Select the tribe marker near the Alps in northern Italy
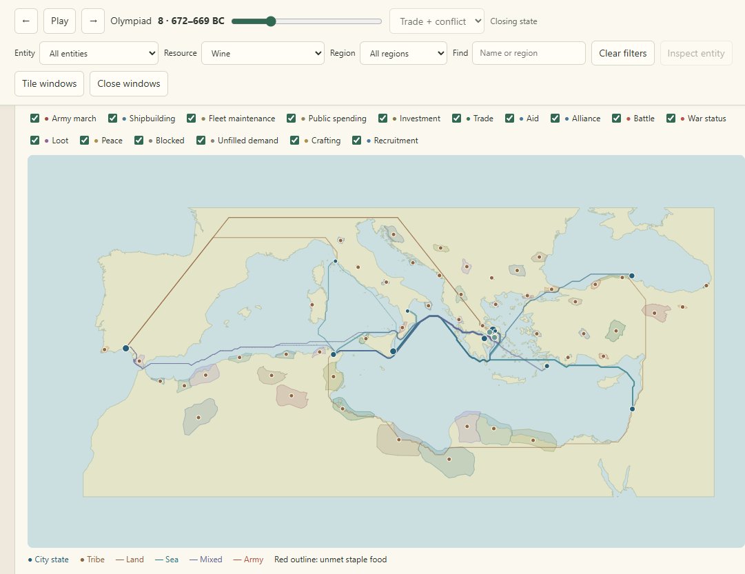Screen dimensions: 745x574 tap(340, 240)
